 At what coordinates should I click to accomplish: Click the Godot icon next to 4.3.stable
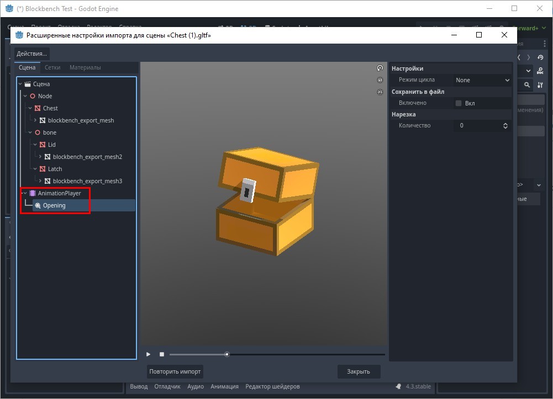(398, 386)
